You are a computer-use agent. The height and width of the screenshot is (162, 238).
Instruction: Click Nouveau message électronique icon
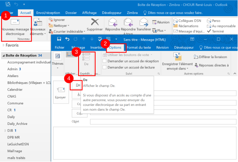15,23
